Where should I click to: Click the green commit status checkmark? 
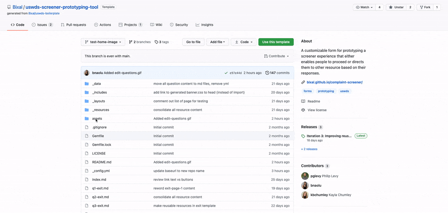pos(226,73)
